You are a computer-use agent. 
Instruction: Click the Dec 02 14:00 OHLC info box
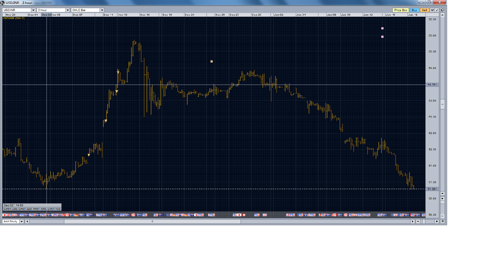point(32,207)
